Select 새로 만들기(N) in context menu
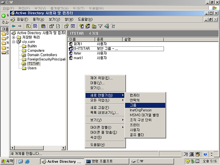The image size is (220, 165). click(x=105, y=95)
